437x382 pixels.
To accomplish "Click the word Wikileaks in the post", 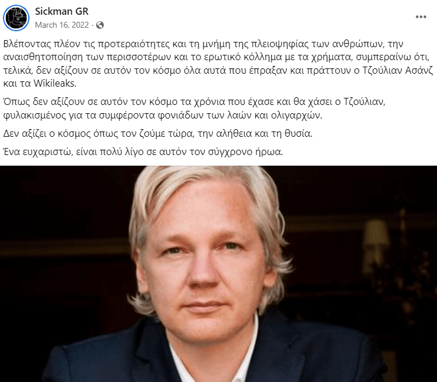I will pyautogui.click(x=55, y=83).
